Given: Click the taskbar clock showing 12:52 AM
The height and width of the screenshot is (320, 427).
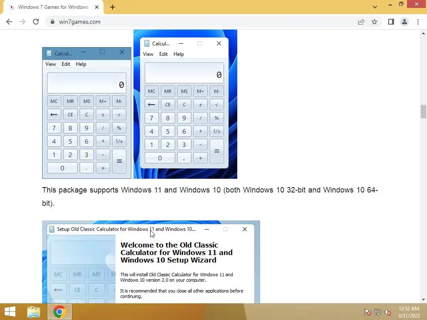Looking at the screenshot, I should (409, 312).
